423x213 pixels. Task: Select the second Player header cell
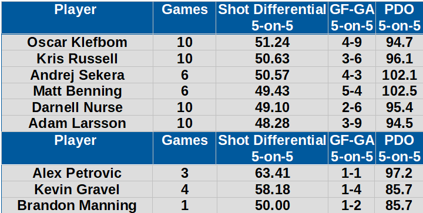pos(77,148)
